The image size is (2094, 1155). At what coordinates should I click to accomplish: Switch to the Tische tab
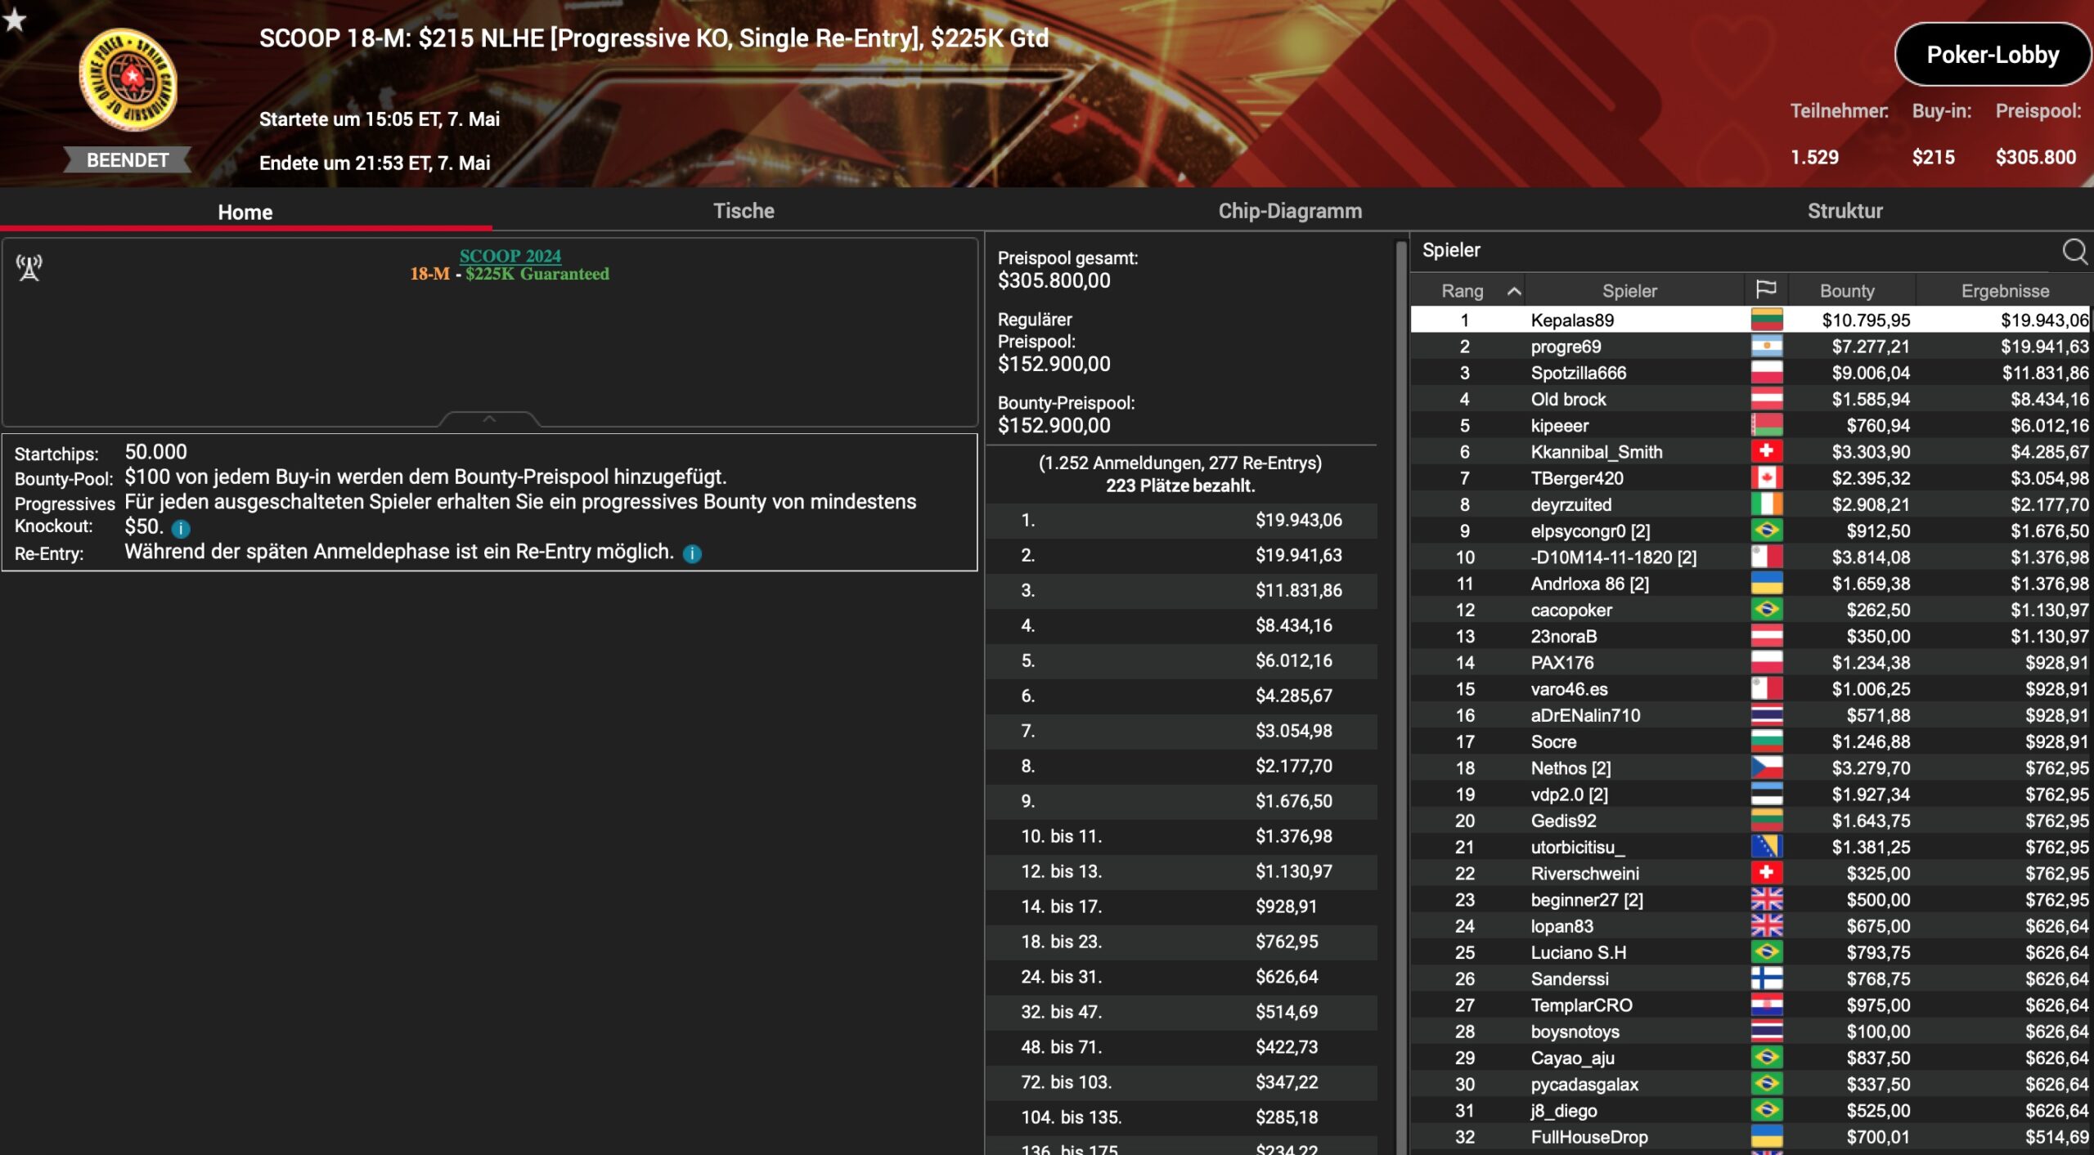744,211
